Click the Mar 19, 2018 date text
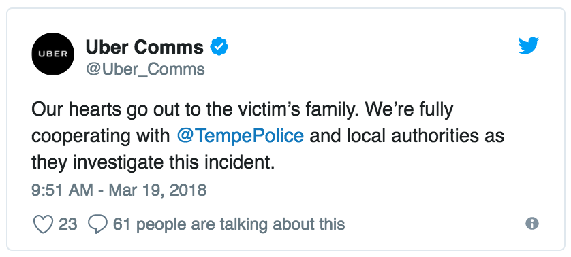Screen dimensions: 571x257 (157, 190)
